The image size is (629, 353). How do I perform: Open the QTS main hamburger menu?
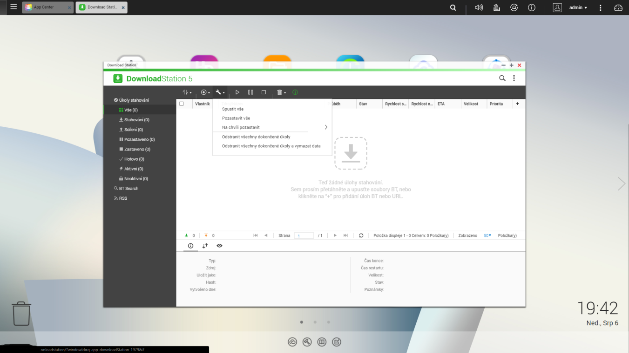click(x=14, y=7)
